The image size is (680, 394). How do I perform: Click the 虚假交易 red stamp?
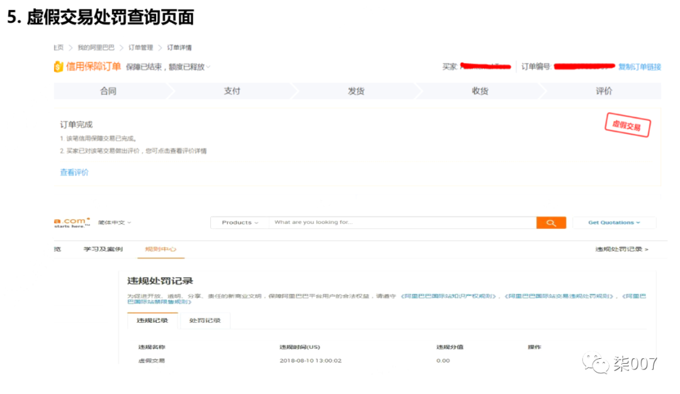(x=626, y=126)
